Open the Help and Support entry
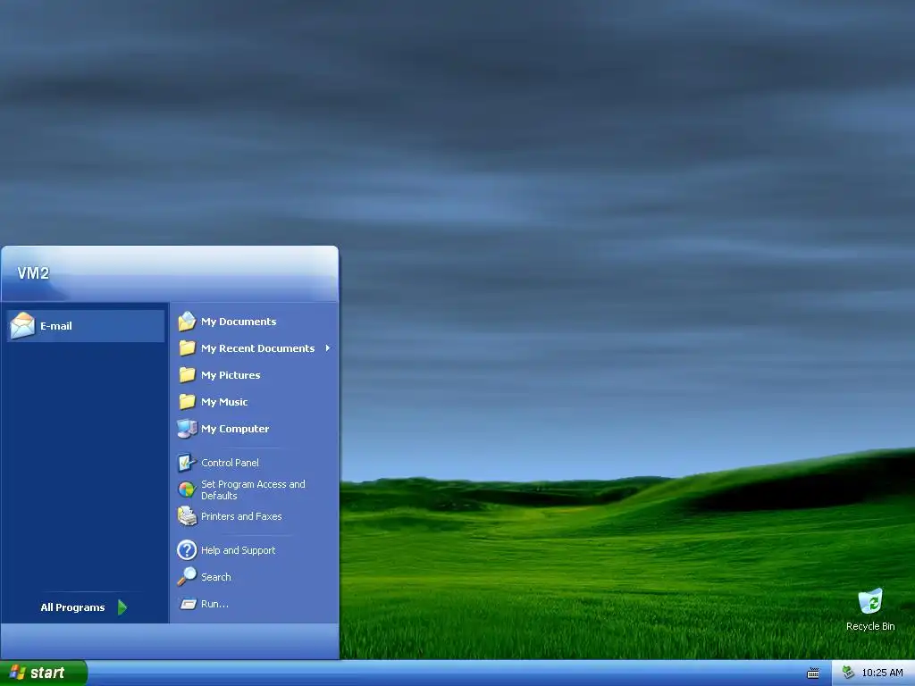 (256, 550)
